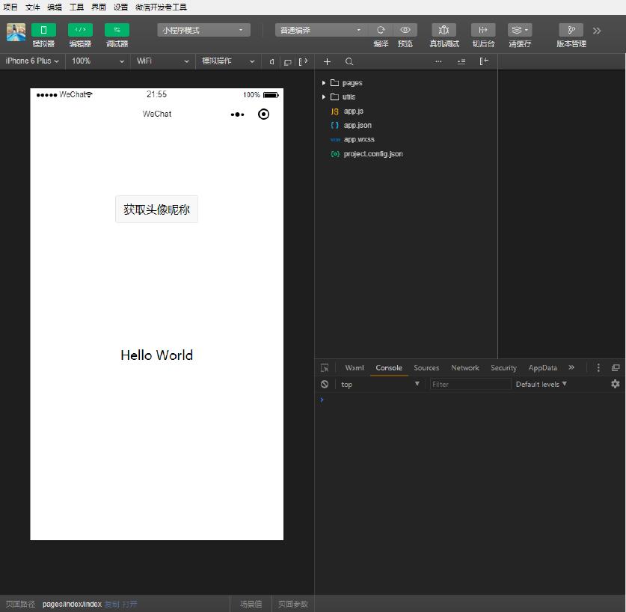The width and height of the screenshot is (626, 612).
Task: Click the open page path link
Action: [x=129, y=604]
